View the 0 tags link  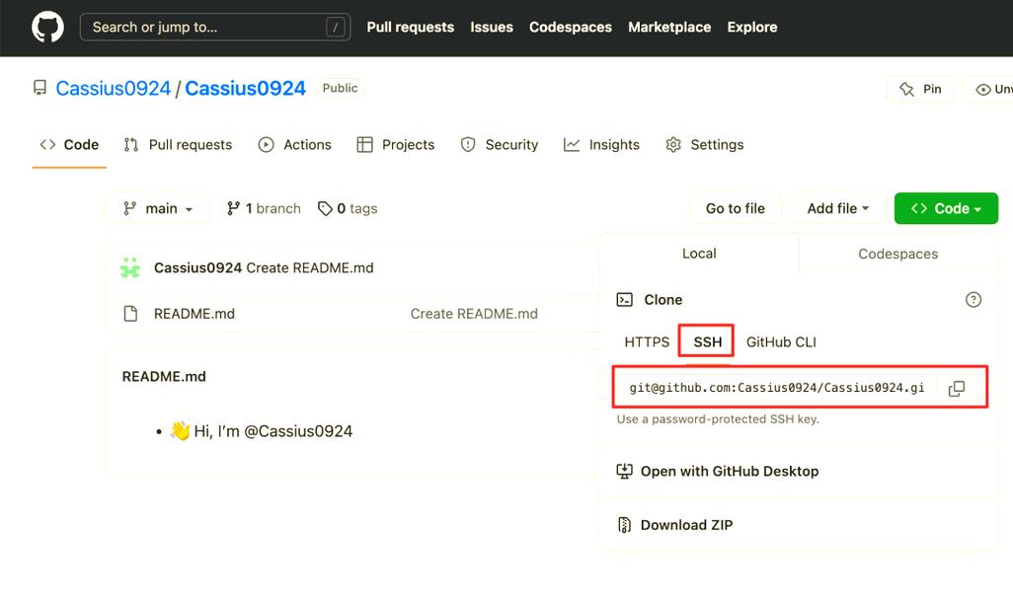[348, 208]
